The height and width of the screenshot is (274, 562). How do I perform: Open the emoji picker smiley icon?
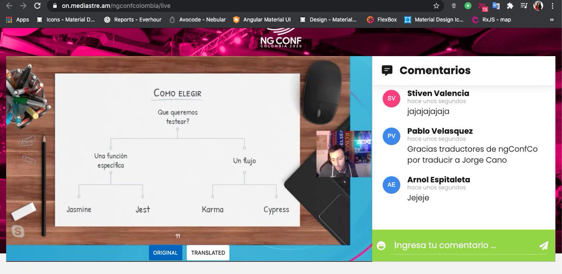(381, 245)
